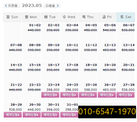Click struck-out price under 12~13
Image resolution: width=137 pixels, height=122 pixels.
[x=109, y=50]
